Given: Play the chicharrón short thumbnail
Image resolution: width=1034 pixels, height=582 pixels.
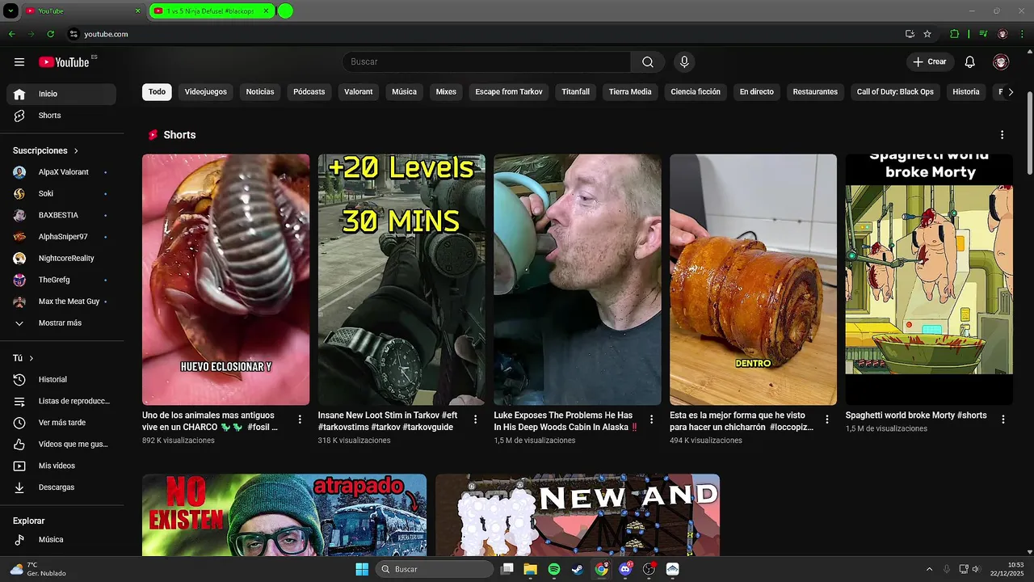Looking at the screenshot, I should [753, 280].
